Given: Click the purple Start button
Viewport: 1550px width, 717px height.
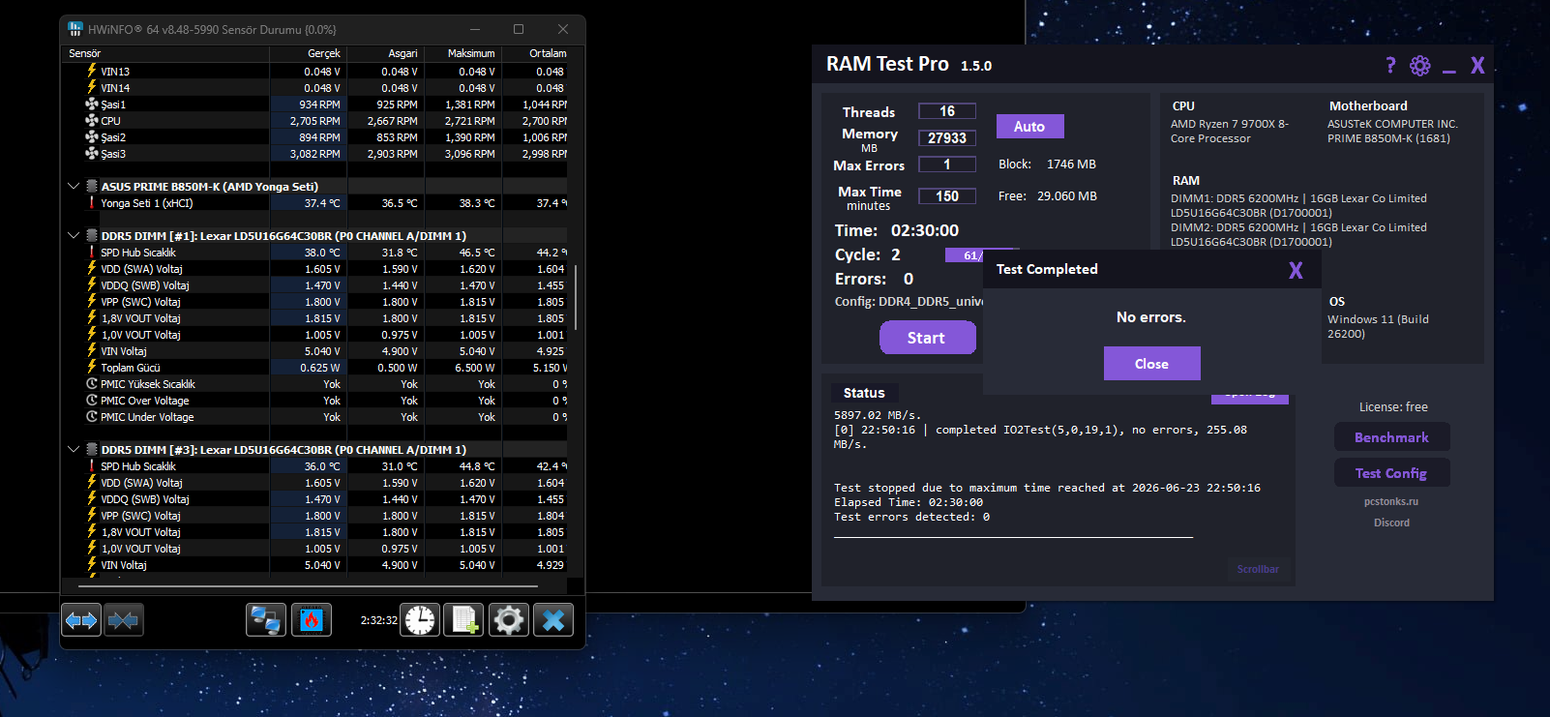Looking at the screenshot, I should coord(927,338).
